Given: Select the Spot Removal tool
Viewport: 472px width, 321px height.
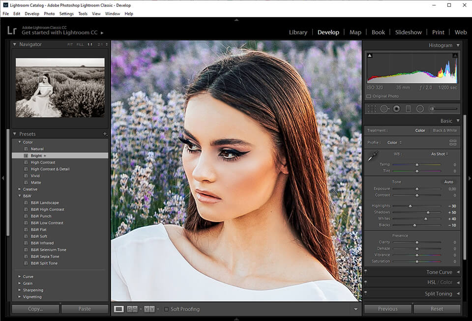Looking at the screenshot, I should pyautogui.click(x=384, y=109).
